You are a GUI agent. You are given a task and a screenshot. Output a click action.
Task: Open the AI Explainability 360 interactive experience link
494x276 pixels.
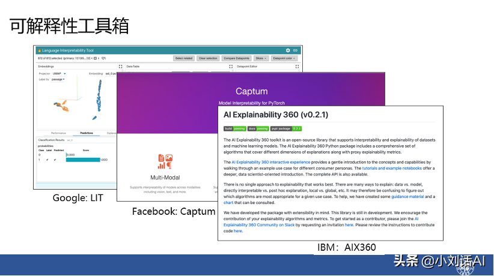(x=271, y=162)
